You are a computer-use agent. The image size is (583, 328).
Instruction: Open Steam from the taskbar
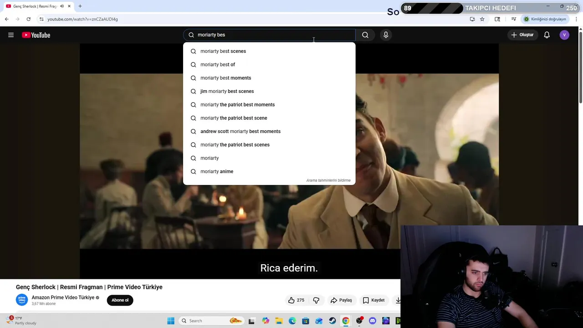[332, 321]
